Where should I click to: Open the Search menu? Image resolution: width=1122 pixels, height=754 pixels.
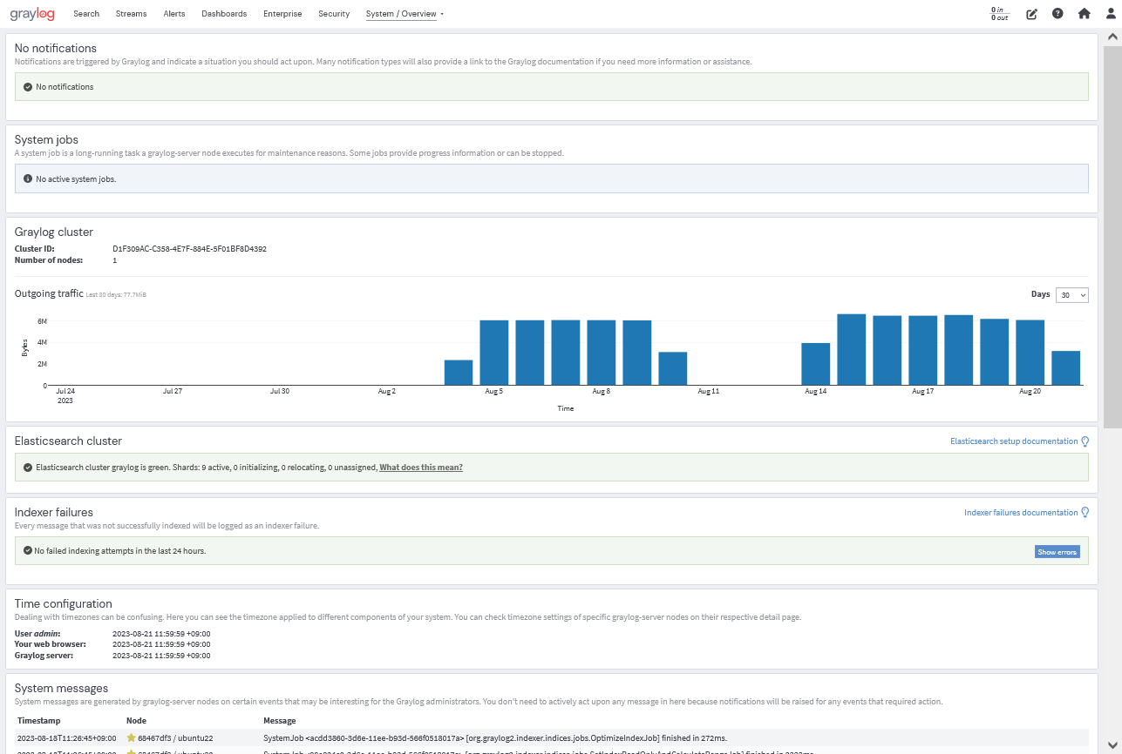coord(86,14)
